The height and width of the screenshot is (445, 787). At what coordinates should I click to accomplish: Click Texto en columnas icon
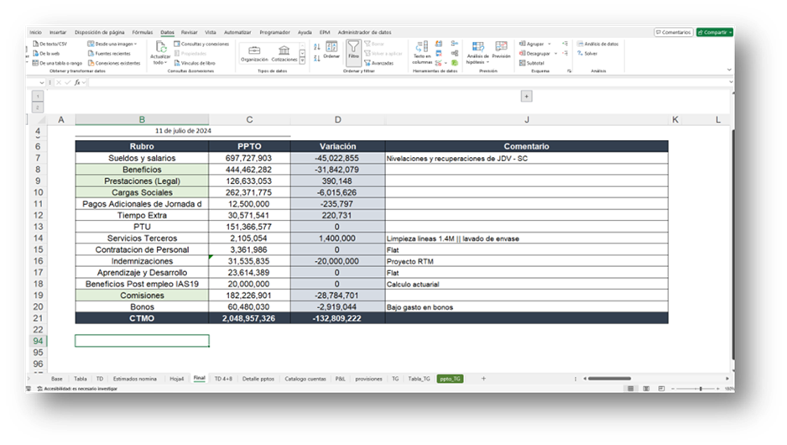(422, 49)
